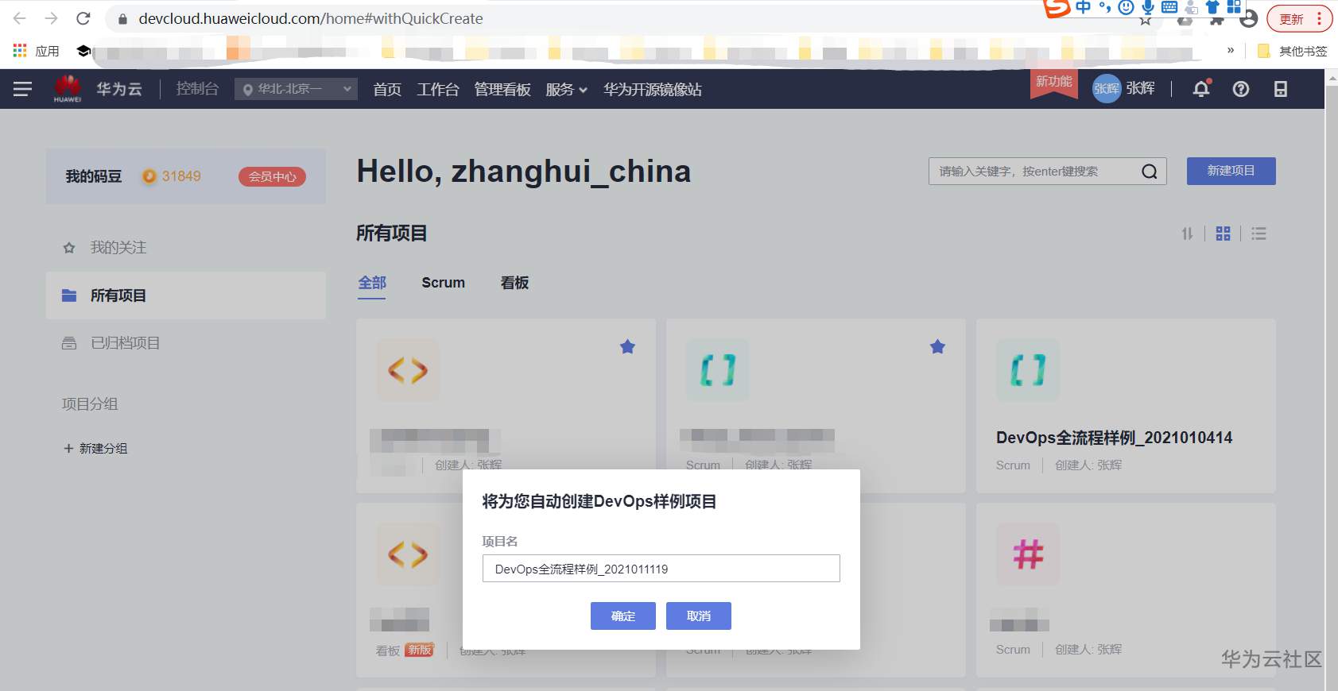Image resolution: width=1338 pixels, height=691 pixels.
Task: Open the 应用 apps grid shortcut
Action: [36, 51]
